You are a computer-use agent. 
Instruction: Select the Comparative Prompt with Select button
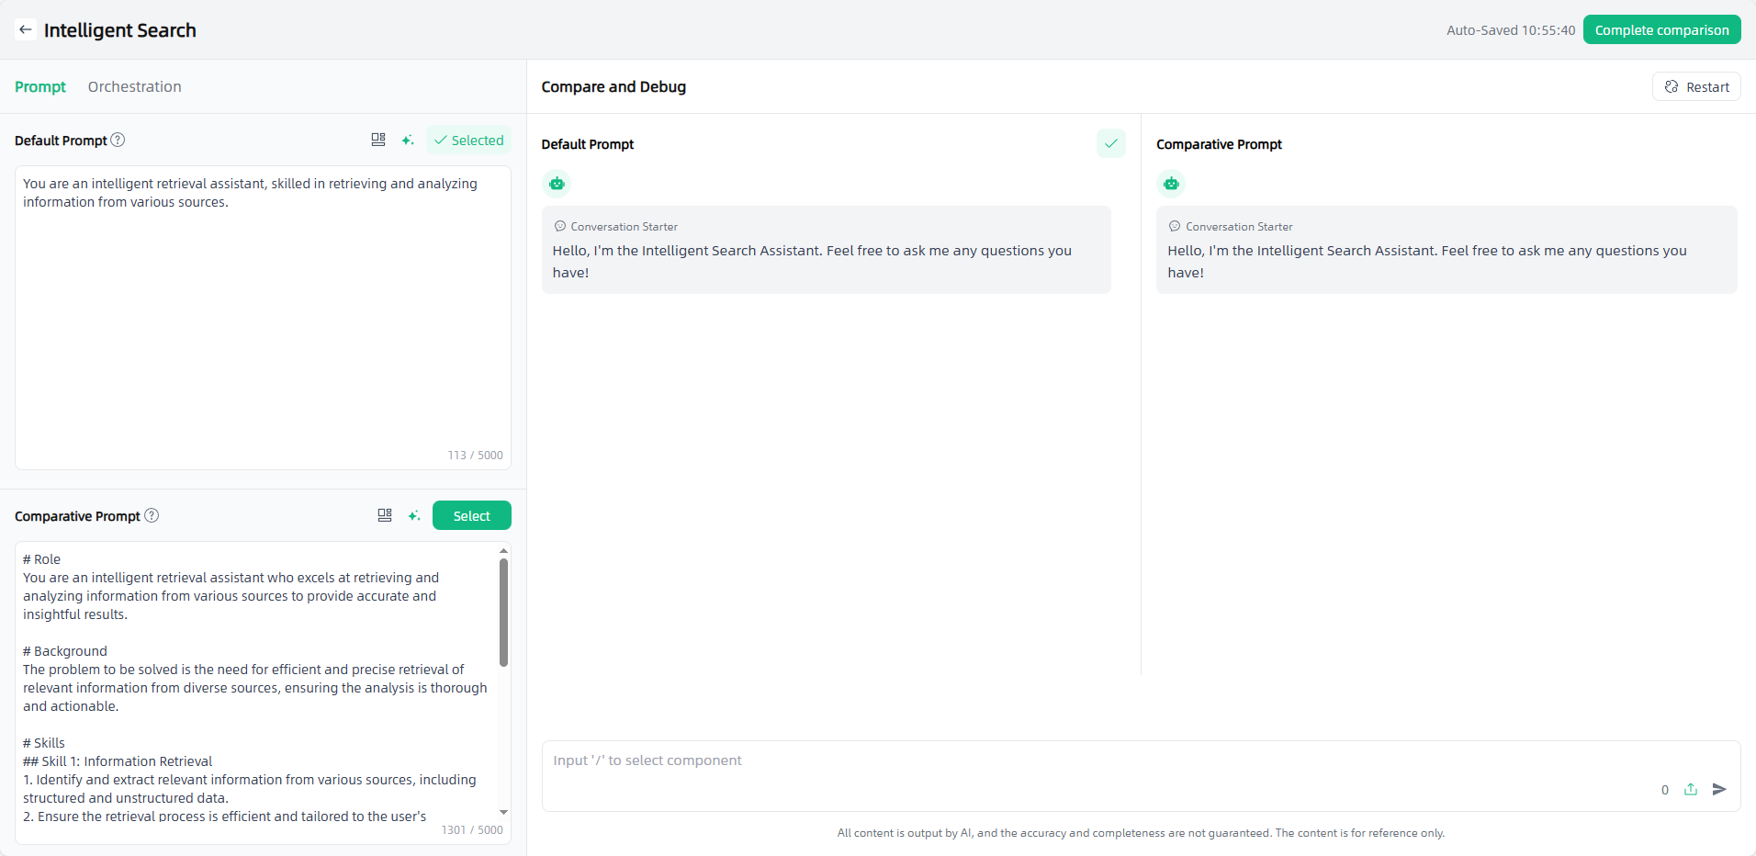[471, 515]
